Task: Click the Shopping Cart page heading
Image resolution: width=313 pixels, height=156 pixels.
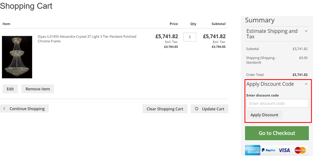Action: click(x=26, y=6)
